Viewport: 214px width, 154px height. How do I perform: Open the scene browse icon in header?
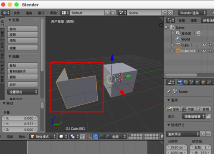122,13
